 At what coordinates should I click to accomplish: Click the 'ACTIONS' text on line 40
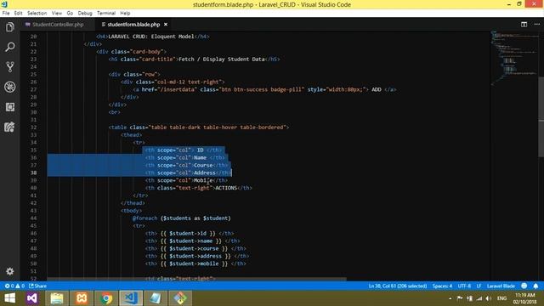tap(226, 188)
